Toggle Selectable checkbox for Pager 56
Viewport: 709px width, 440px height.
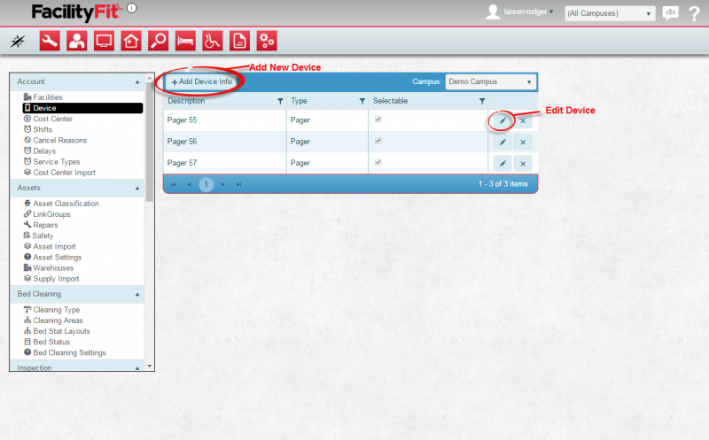(x=378, y=141)
